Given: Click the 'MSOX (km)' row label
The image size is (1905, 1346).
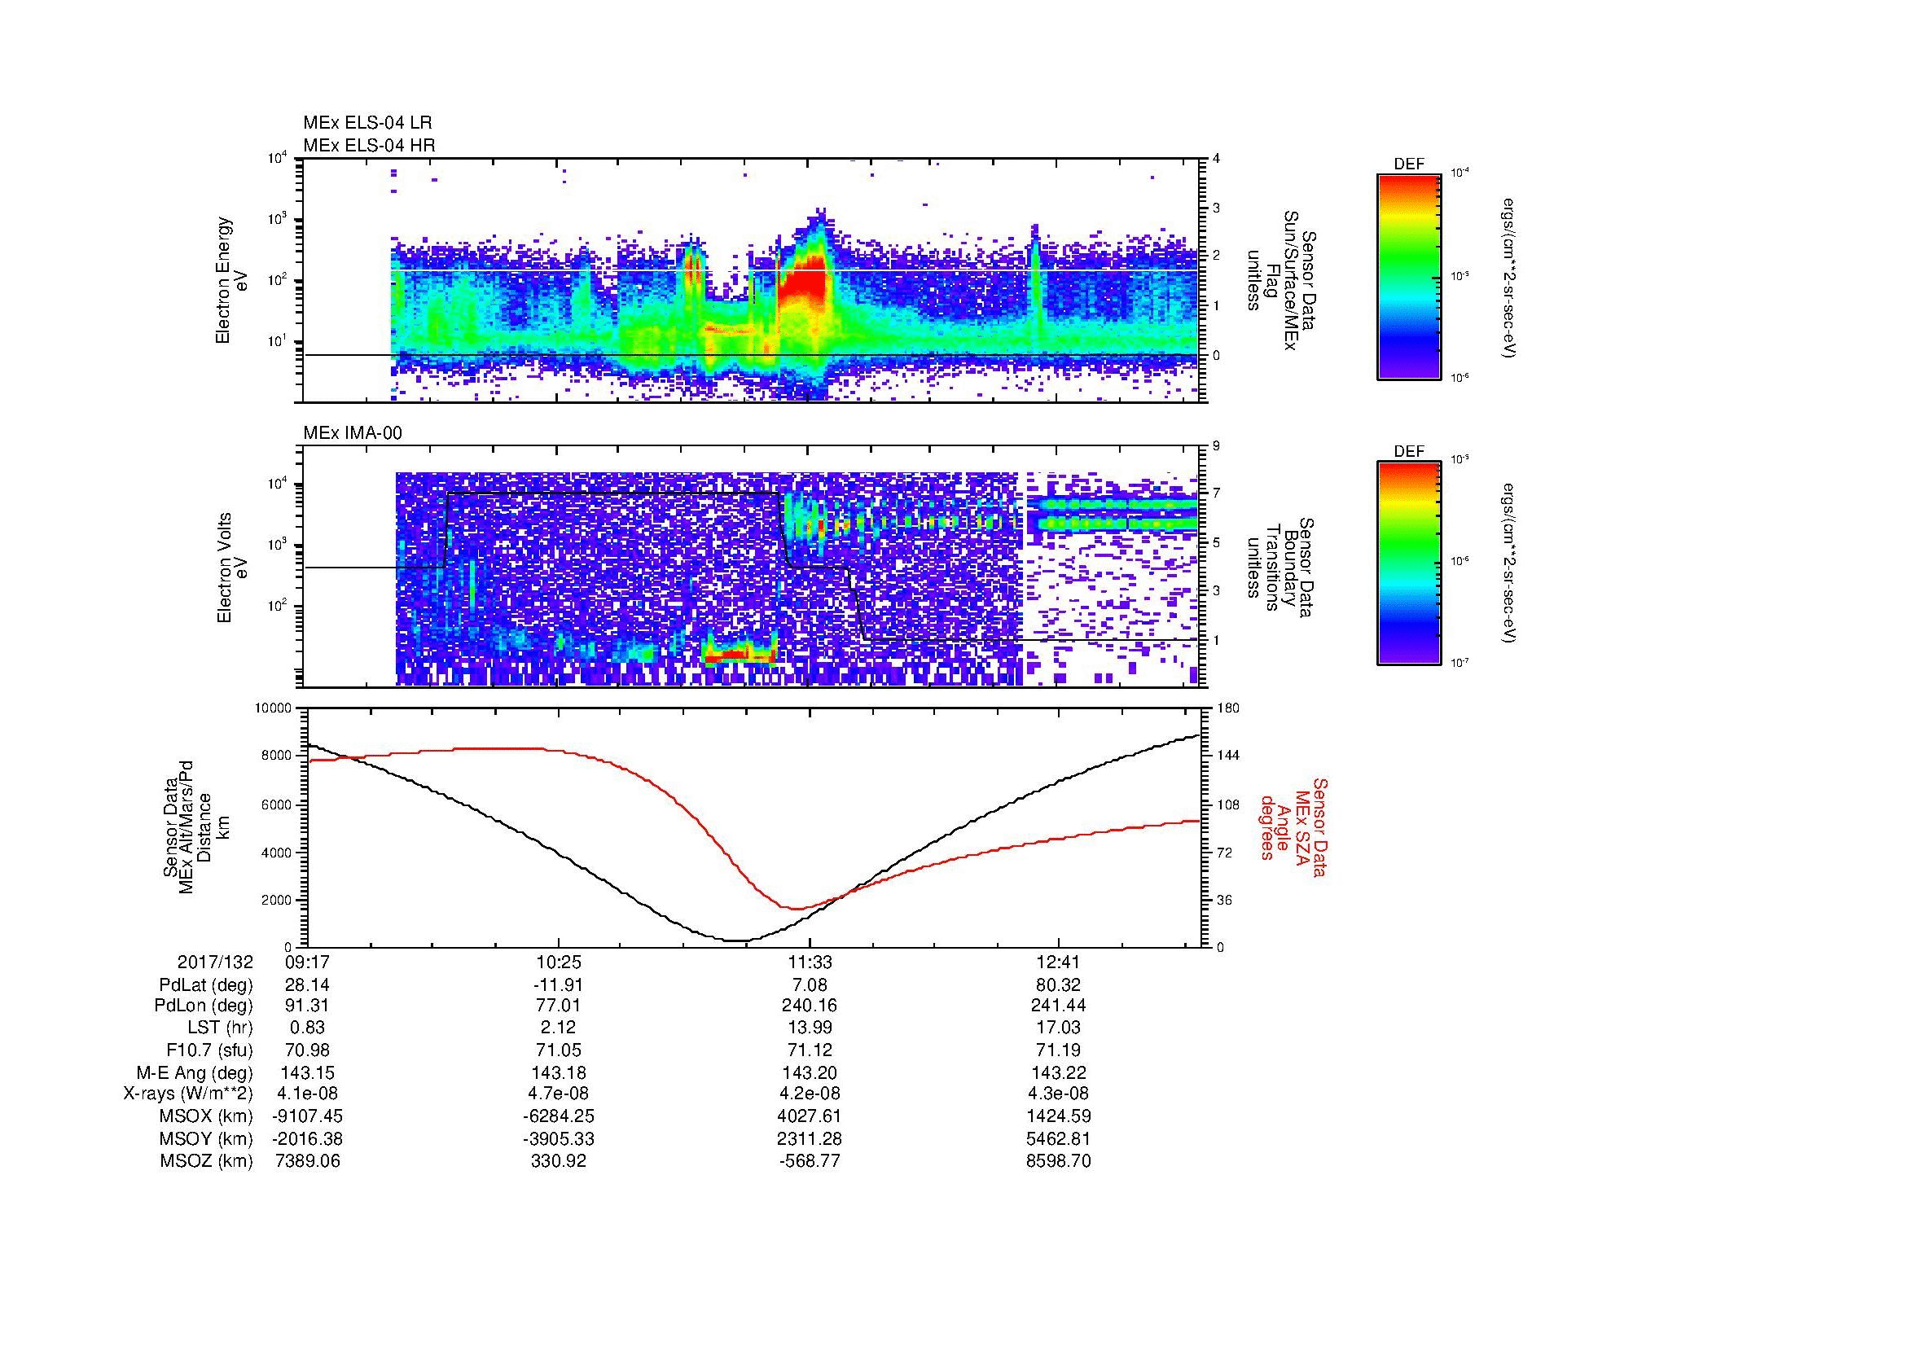Looking at the screenshot, I should [206, 1116].
